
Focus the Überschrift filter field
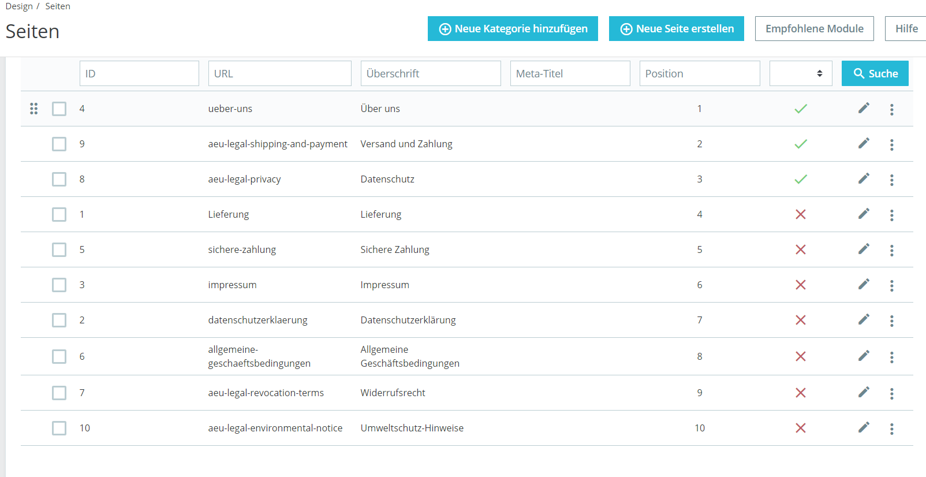[431, 73]
